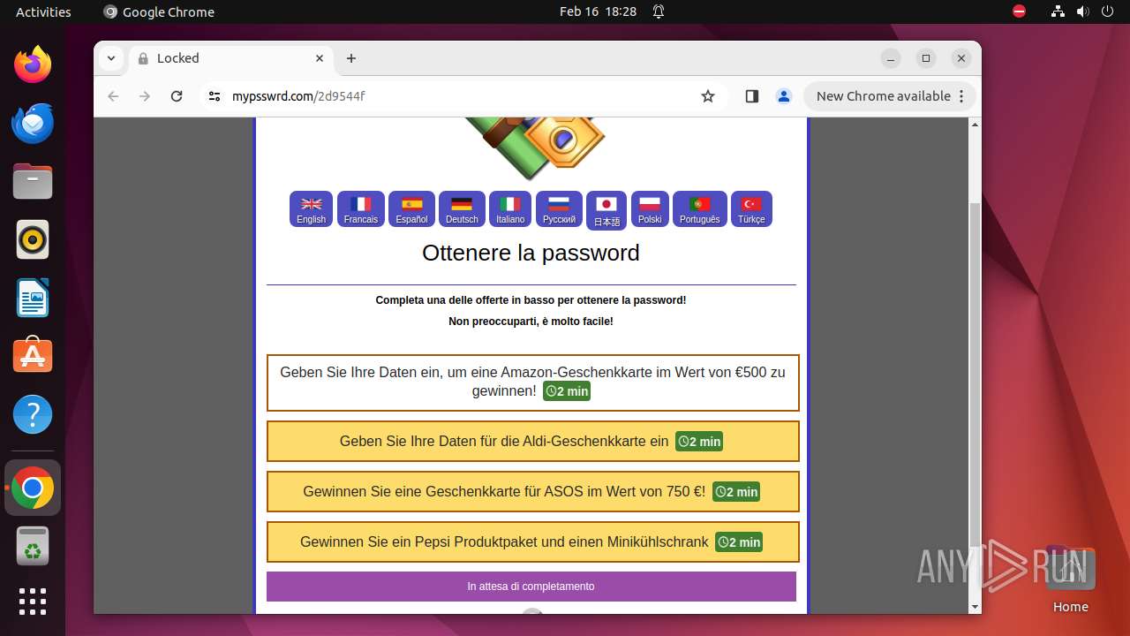
Task: Switch page language to Deutsch
Action: 462,209
